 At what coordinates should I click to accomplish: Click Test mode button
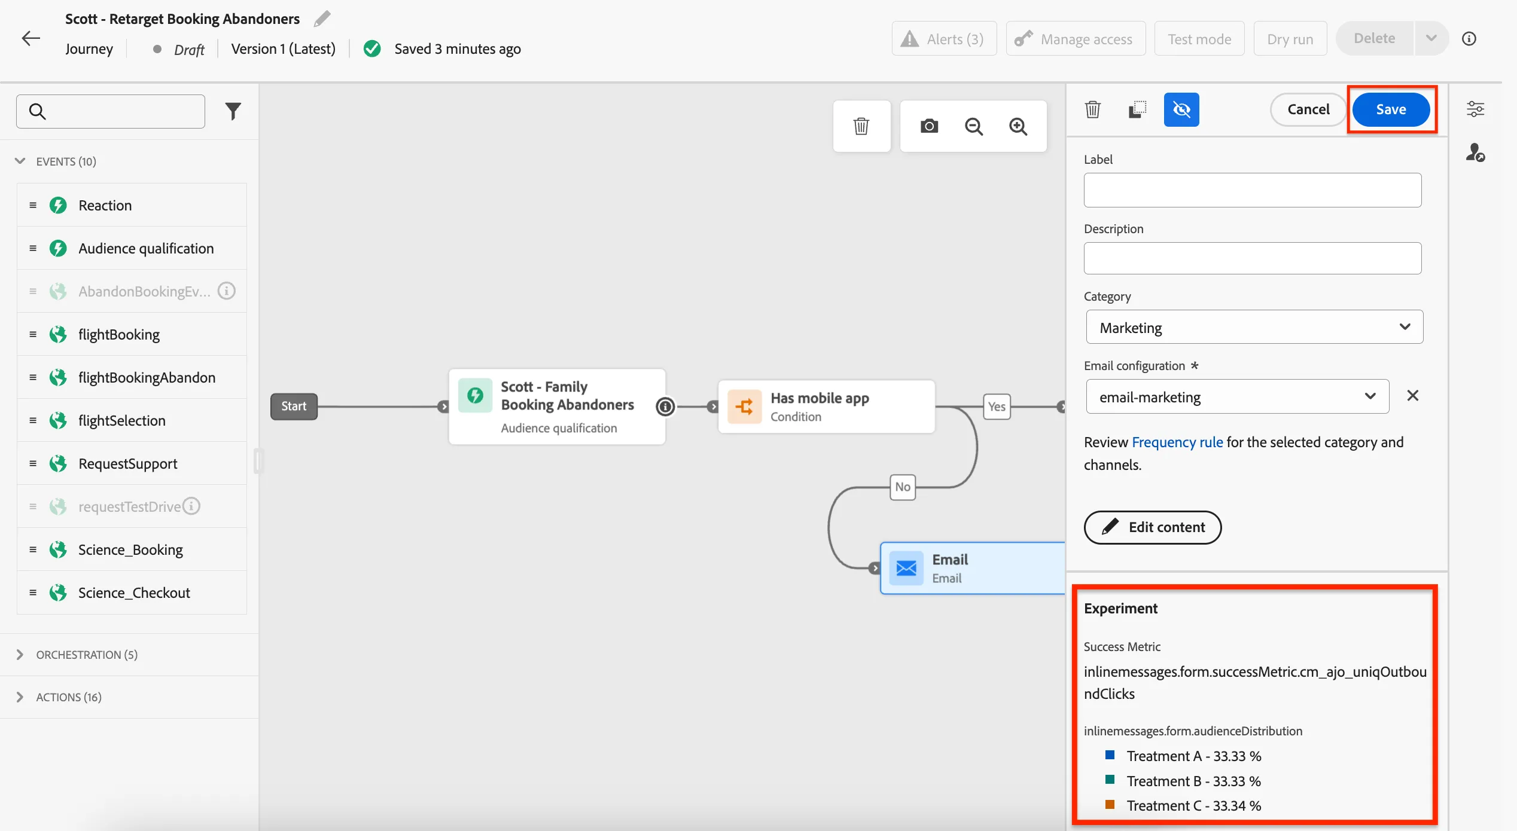1199,39
